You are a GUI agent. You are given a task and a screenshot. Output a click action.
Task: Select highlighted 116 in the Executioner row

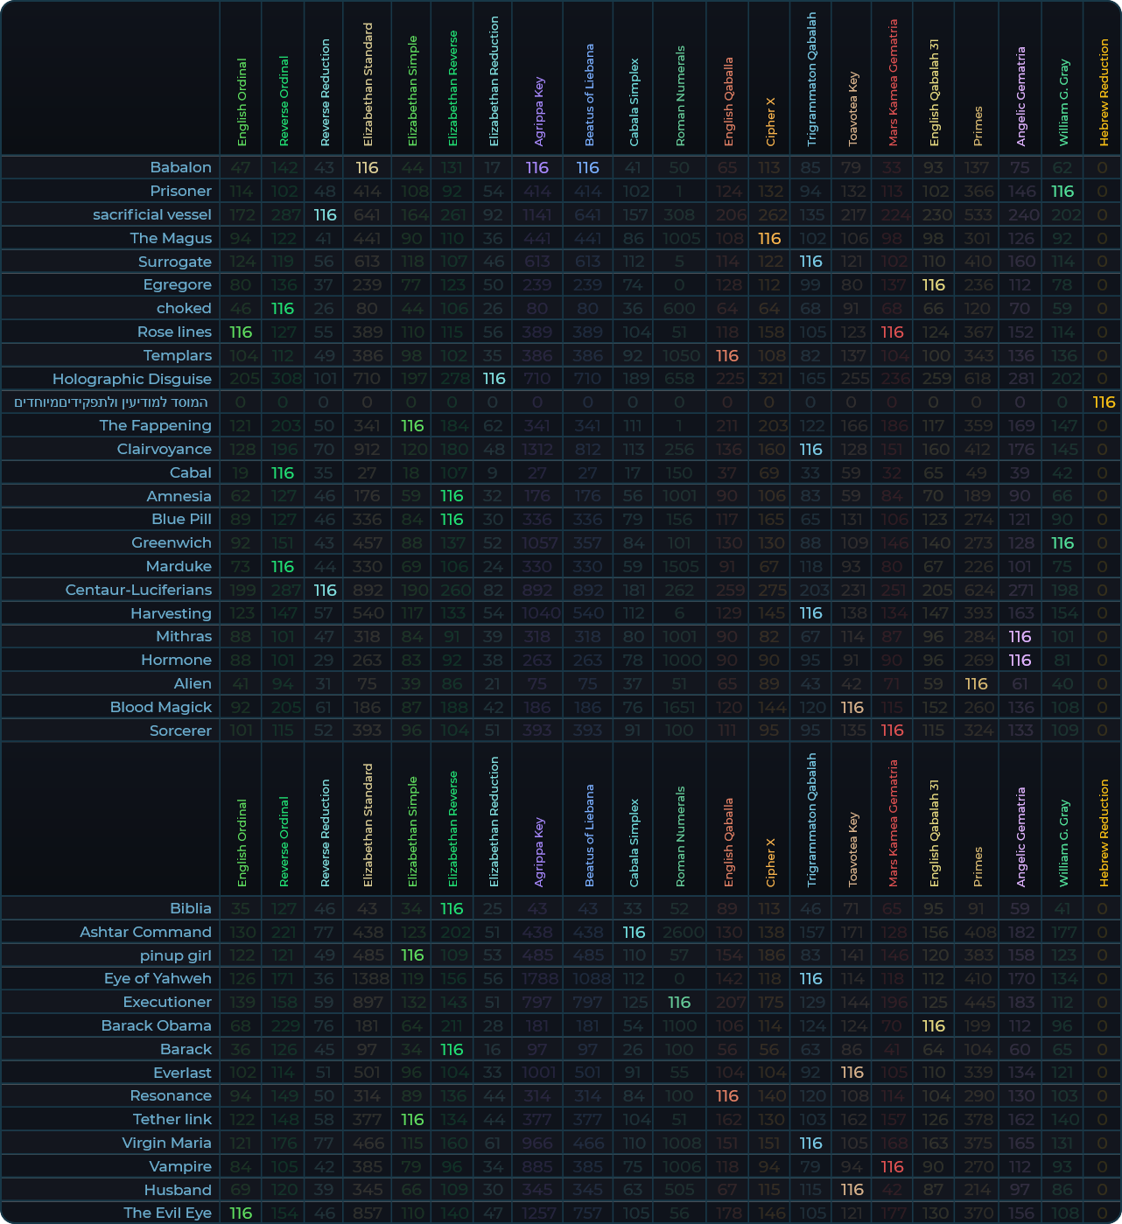pyautogui.click(x=679, y=1003)
